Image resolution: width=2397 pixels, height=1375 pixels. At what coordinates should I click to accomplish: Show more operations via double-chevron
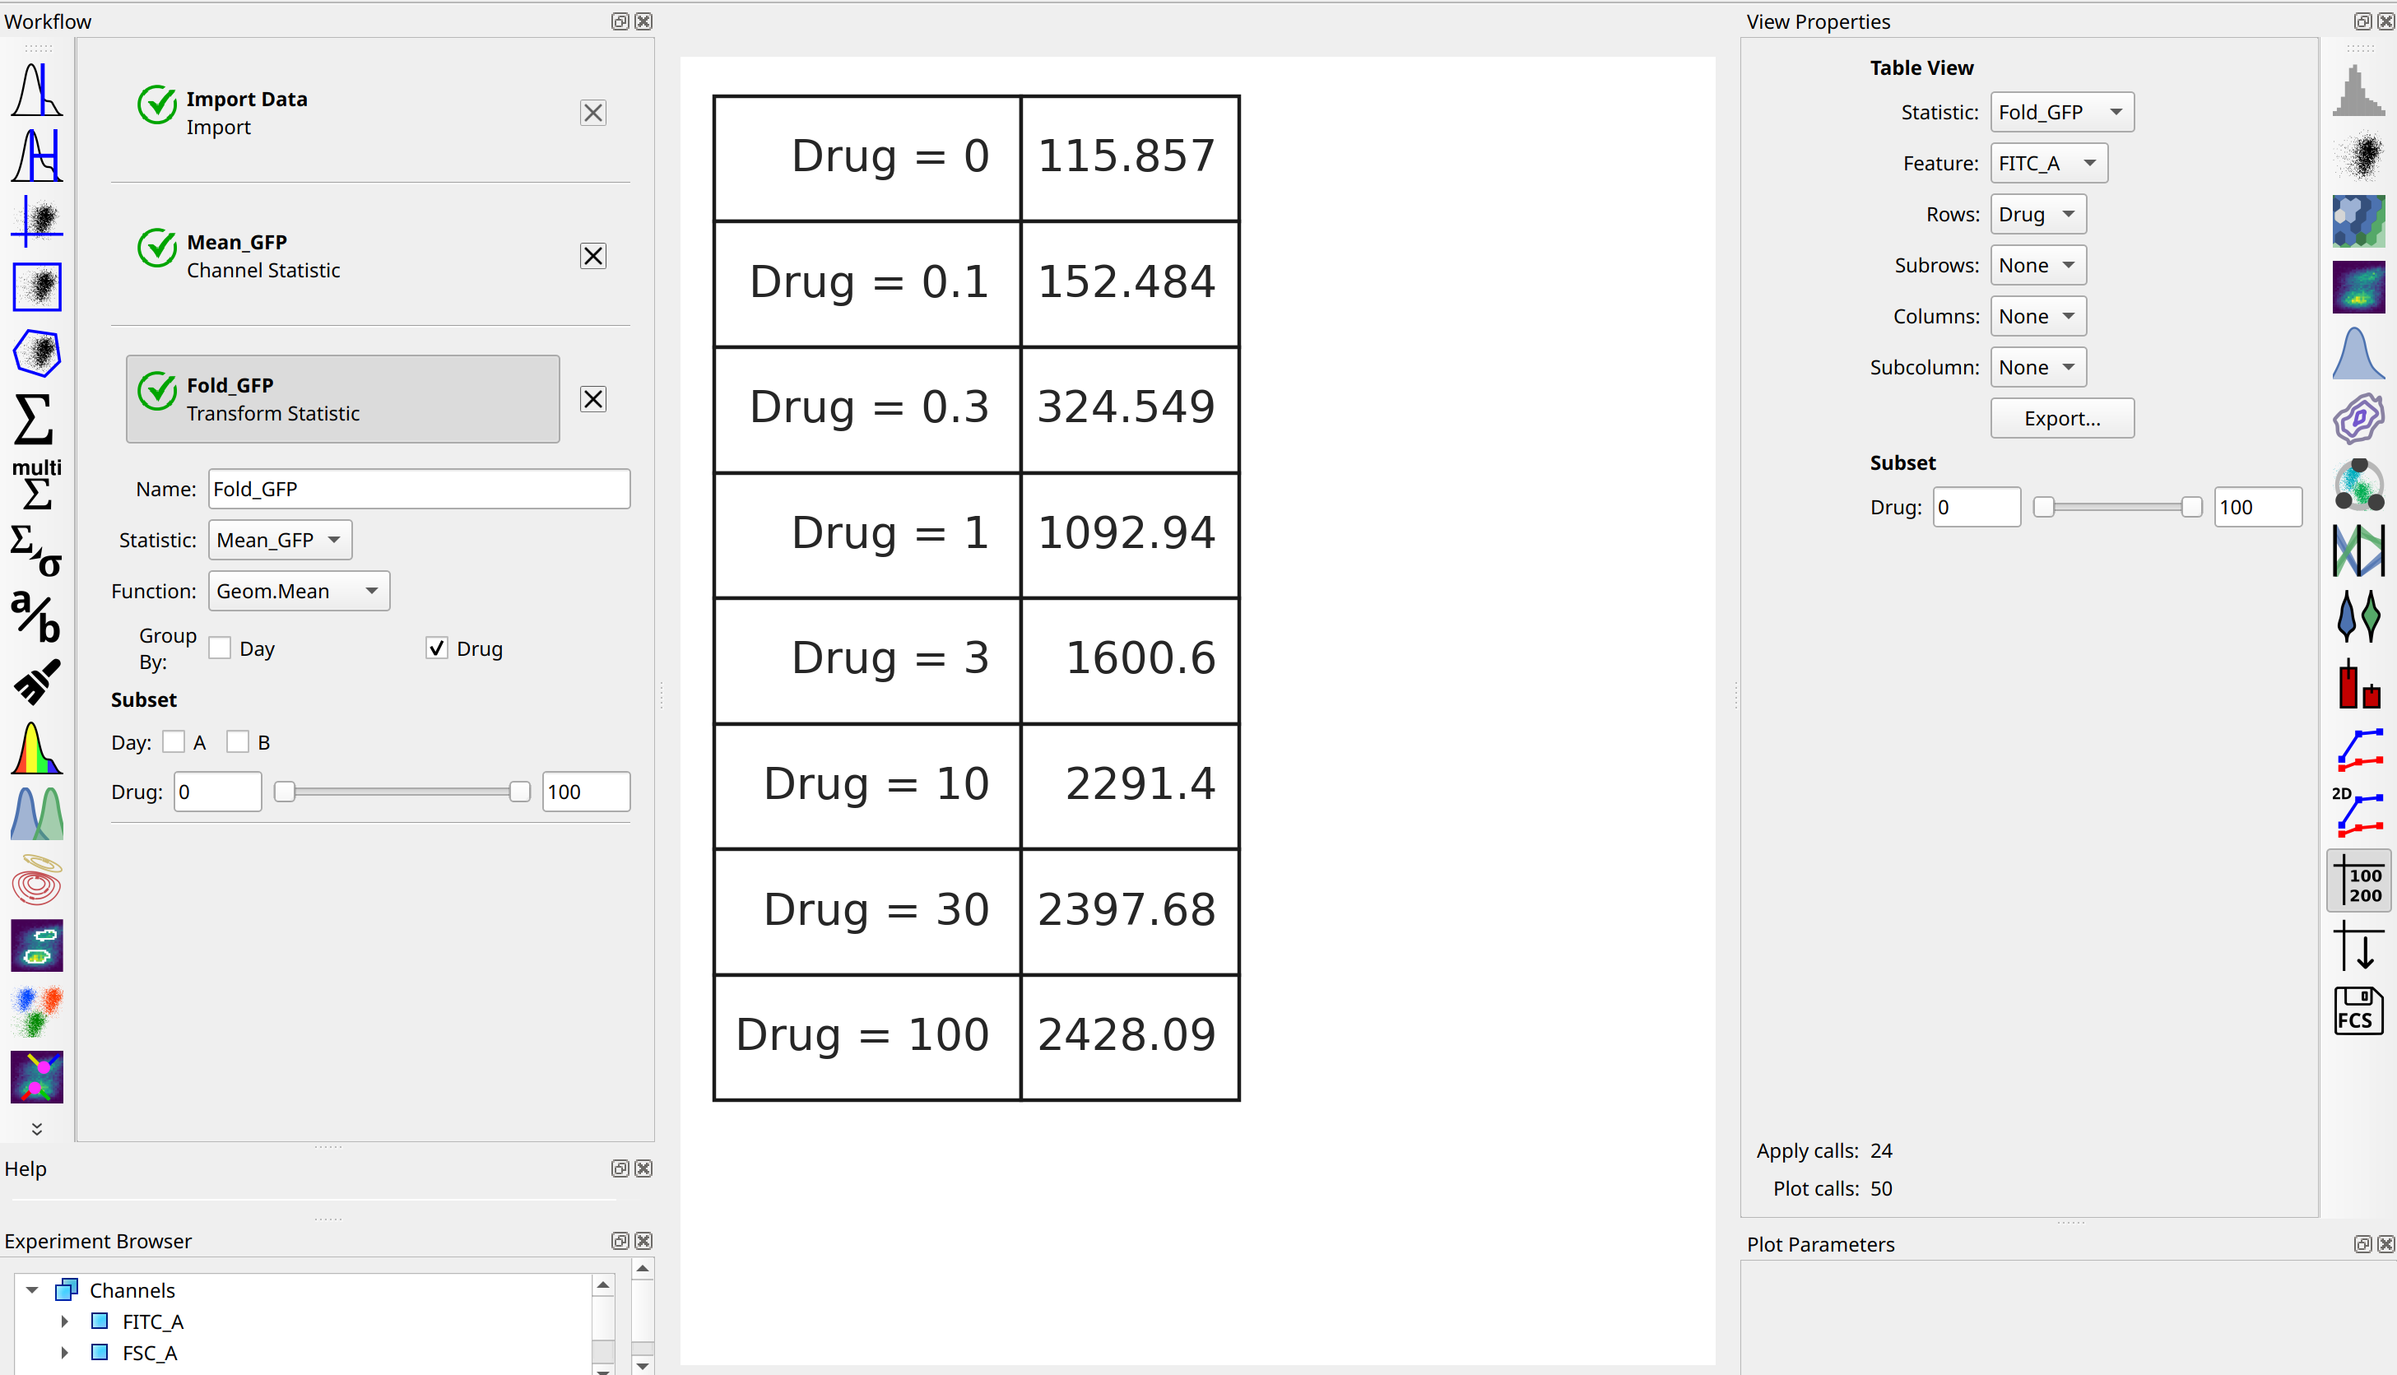37,1128
